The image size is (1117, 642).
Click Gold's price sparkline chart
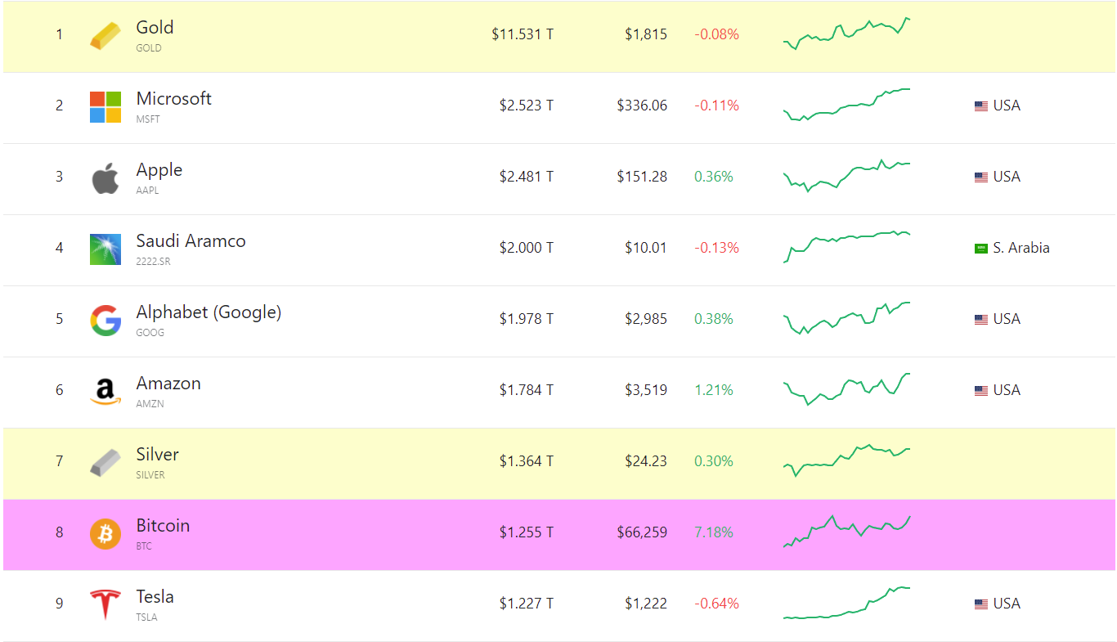click(x=847, y=34)
